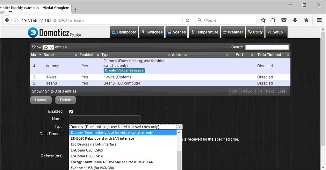Focus the hardware Name input field
This screenshot has height=170, width=326.
pos(105,119)
